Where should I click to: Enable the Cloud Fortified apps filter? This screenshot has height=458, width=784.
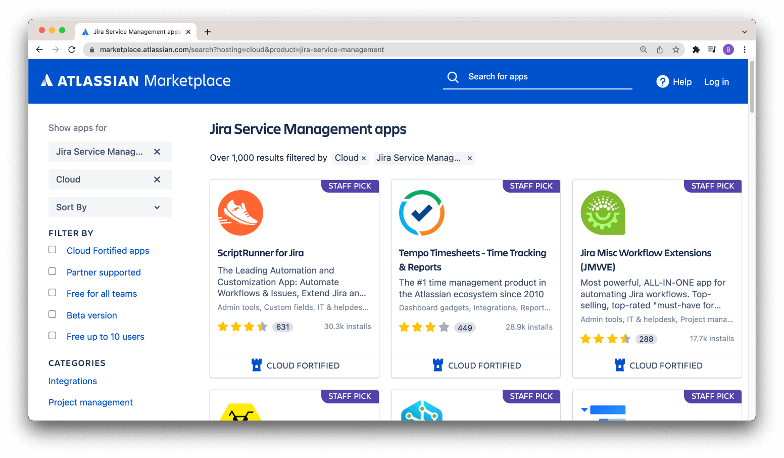[52, 249]
